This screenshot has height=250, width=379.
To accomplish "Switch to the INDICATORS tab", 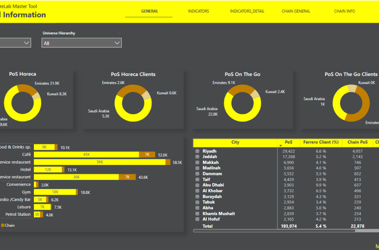I will click(198, 11).
